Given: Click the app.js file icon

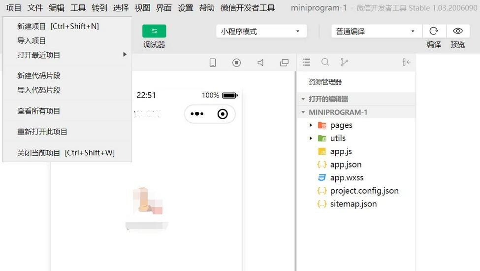Looking at the screenshot, I should (x=322, y=152).
